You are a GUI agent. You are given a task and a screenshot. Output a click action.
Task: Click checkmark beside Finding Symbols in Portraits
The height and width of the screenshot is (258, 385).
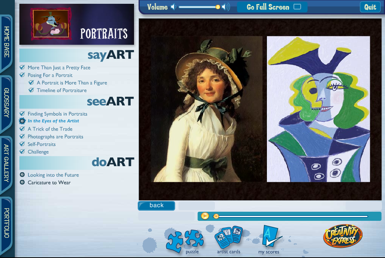coord(22,113)
